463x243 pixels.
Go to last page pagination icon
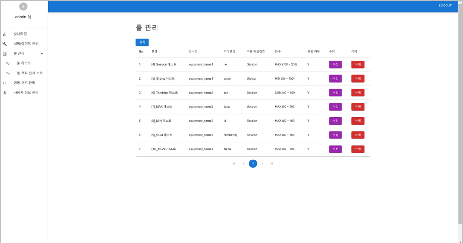(x=272, y=164)
